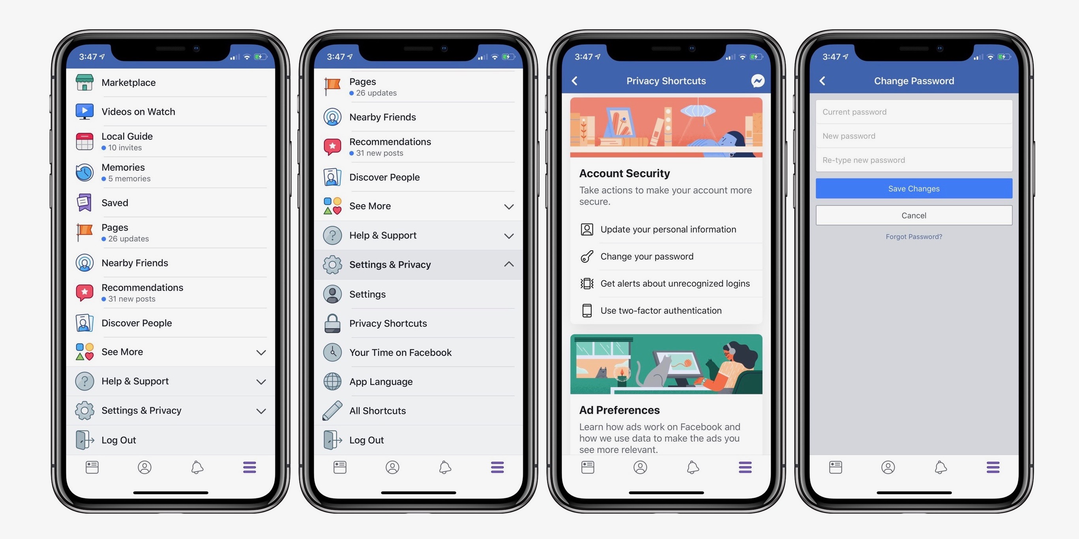The width and height of the screenshot is (1079, 539).
Task: Tap the Discover People icon
Action: point(84,323)
